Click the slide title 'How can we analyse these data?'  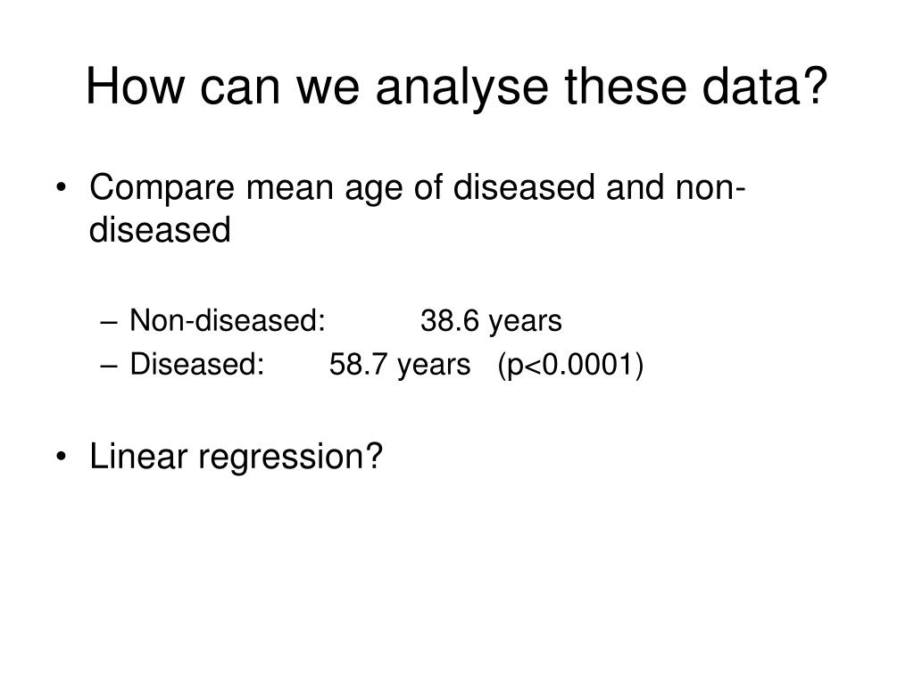[x=456, y=87]
